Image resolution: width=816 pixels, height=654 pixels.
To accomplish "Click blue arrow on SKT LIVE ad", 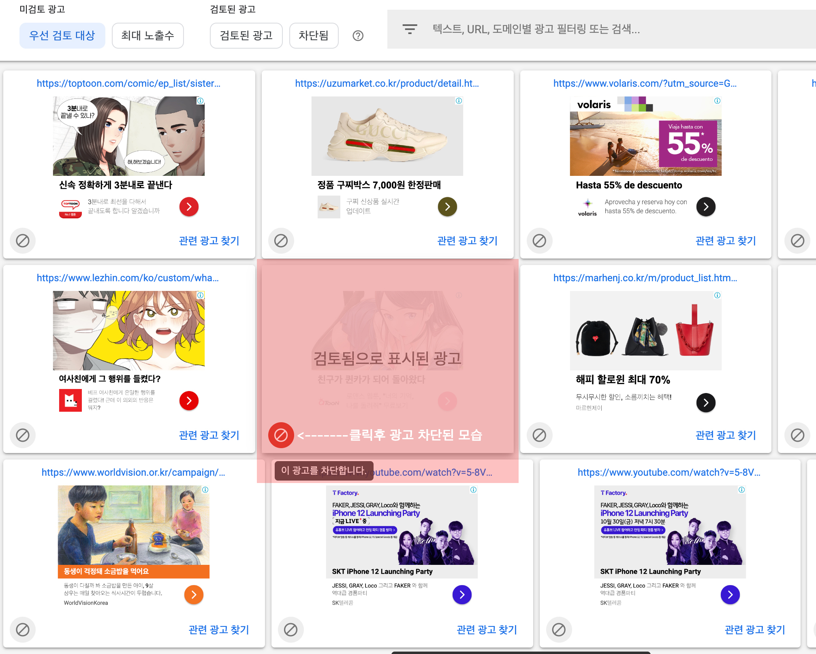I will pyautogui.click(x=462, y=594).
